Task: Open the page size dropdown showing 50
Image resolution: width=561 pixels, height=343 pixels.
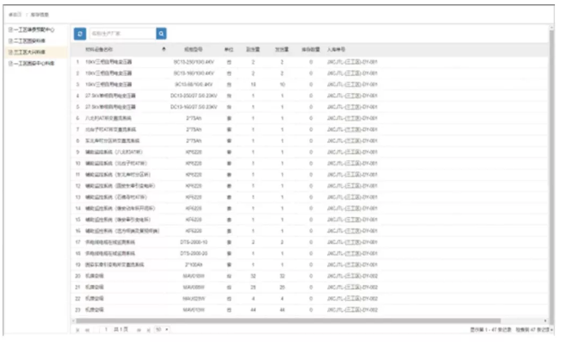Action: tap(162, 329)
